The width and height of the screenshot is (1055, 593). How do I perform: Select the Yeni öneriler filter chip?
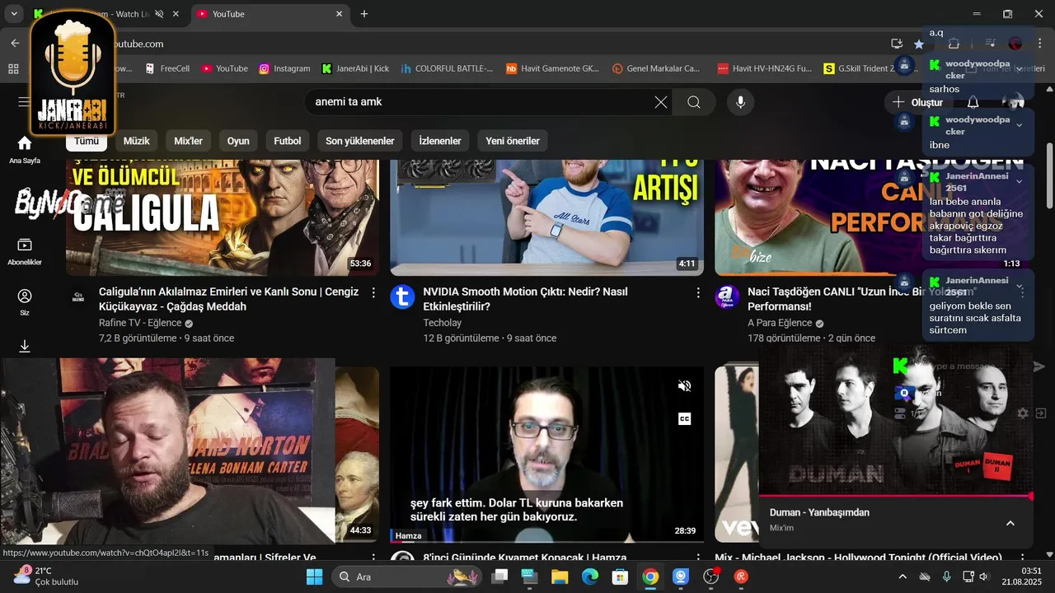tap(513, 141)
